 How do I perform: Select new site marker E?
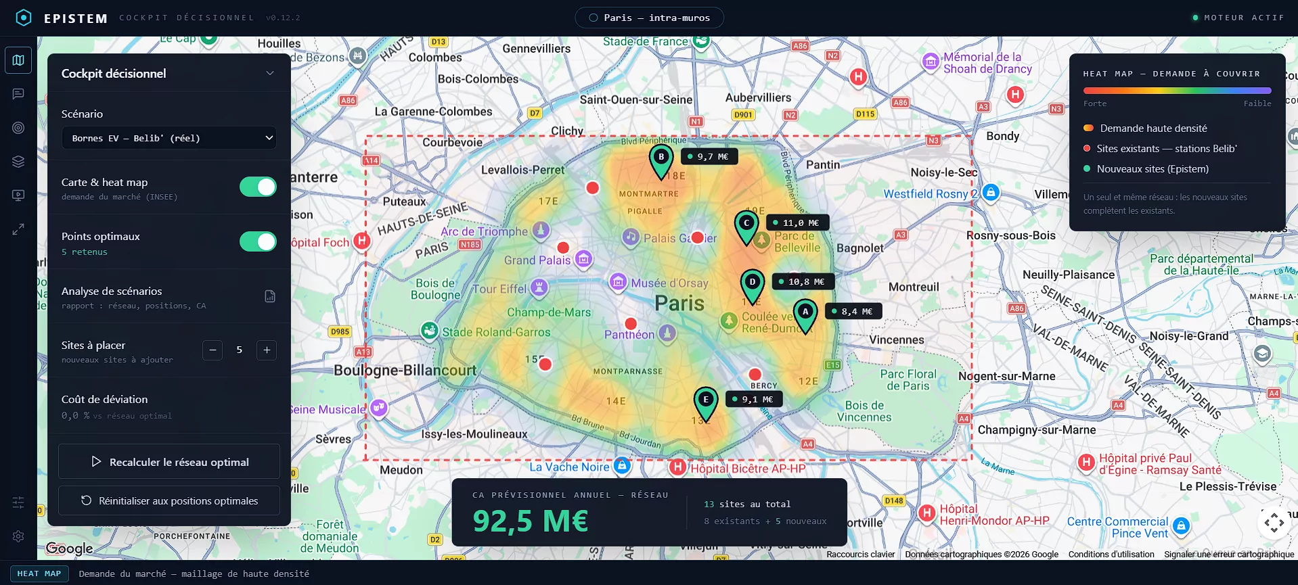(706, 404)
